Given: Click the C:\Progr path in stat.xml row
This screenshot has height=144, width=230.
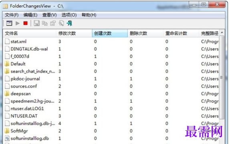Looking at the screenshot, I should coord(210,41).
